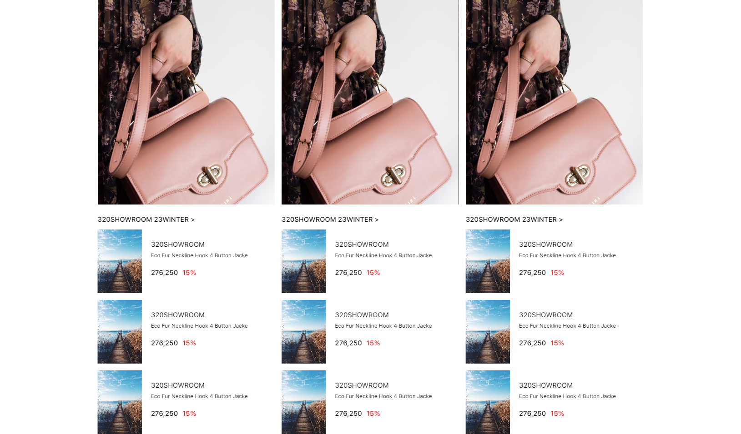The height and width of the screenshot is (434, 741).
Task: Select second pier thumbnail in left column
Action: click(x=120, y=332)
